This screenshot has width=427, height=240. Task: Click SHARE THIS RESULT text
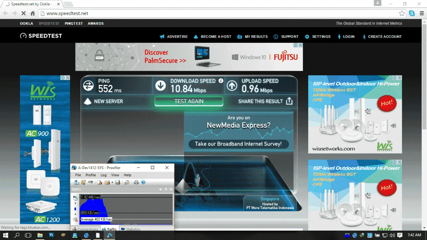(260, 101)
